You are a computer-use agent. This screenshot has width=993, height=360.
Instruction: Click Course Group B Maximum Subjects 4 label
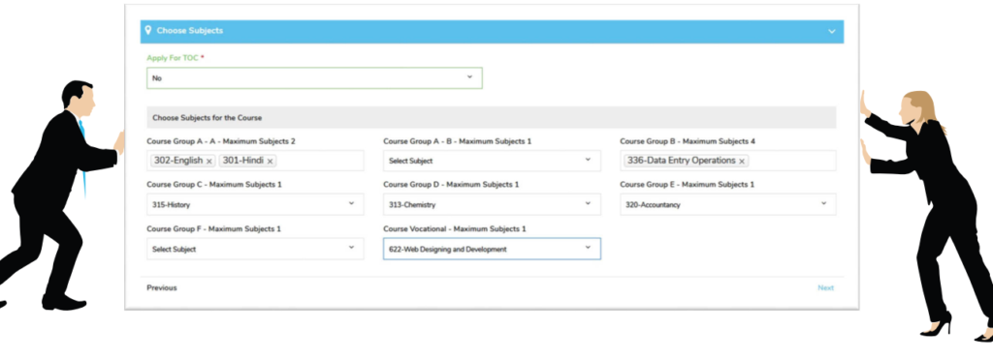click(688, 141)
